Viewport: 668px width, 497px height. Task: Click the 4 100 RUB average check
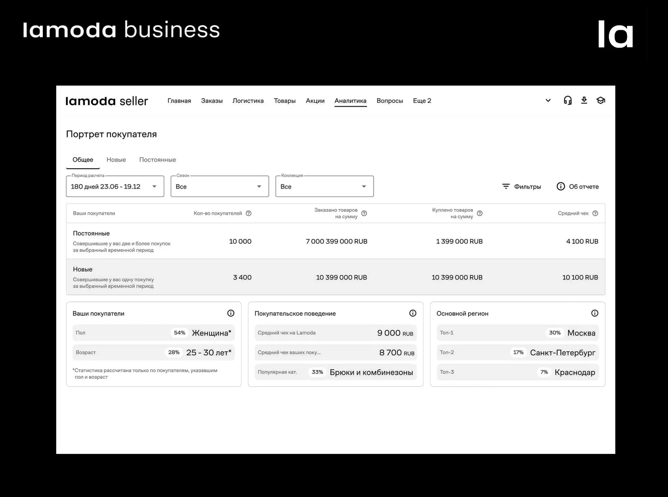(x=582, y=241)
